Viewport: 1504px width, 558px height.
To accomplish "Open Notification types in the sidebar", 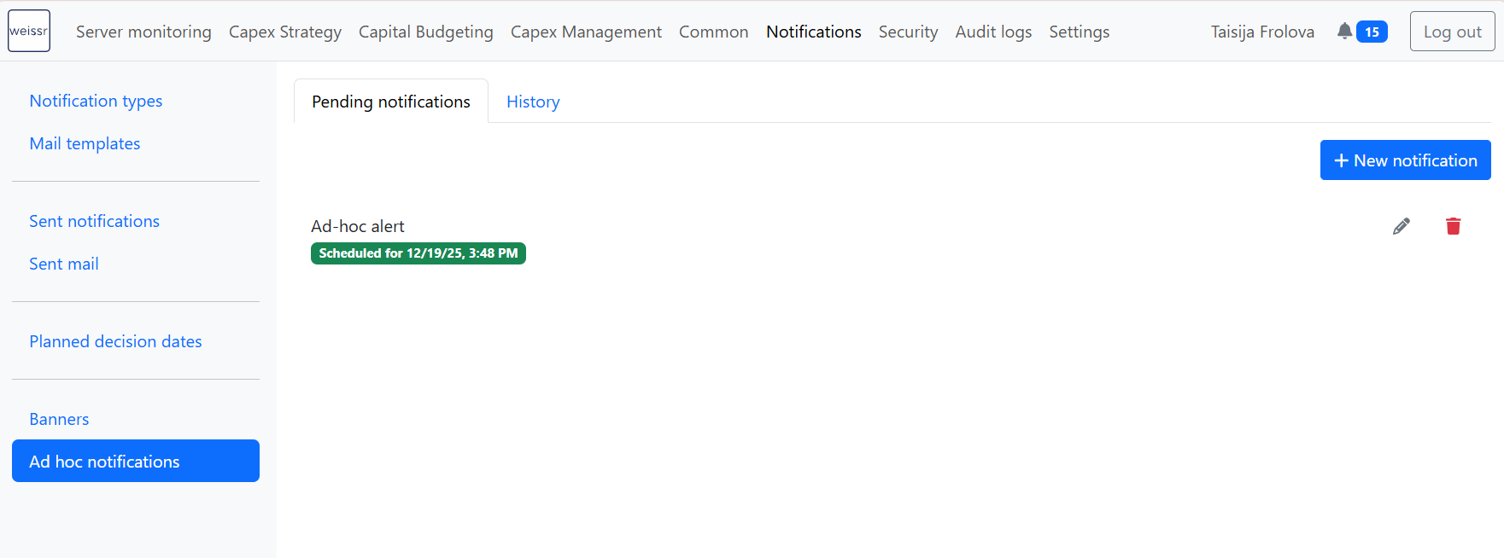I will (x=96, y=101).
